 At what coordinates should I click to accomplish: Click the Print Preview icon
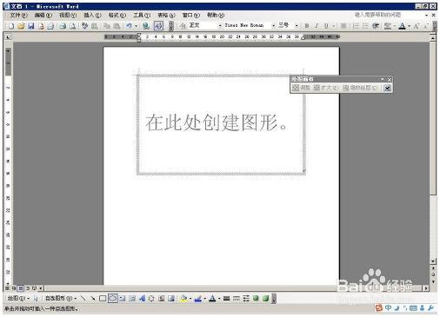click(x=72, y=26)
